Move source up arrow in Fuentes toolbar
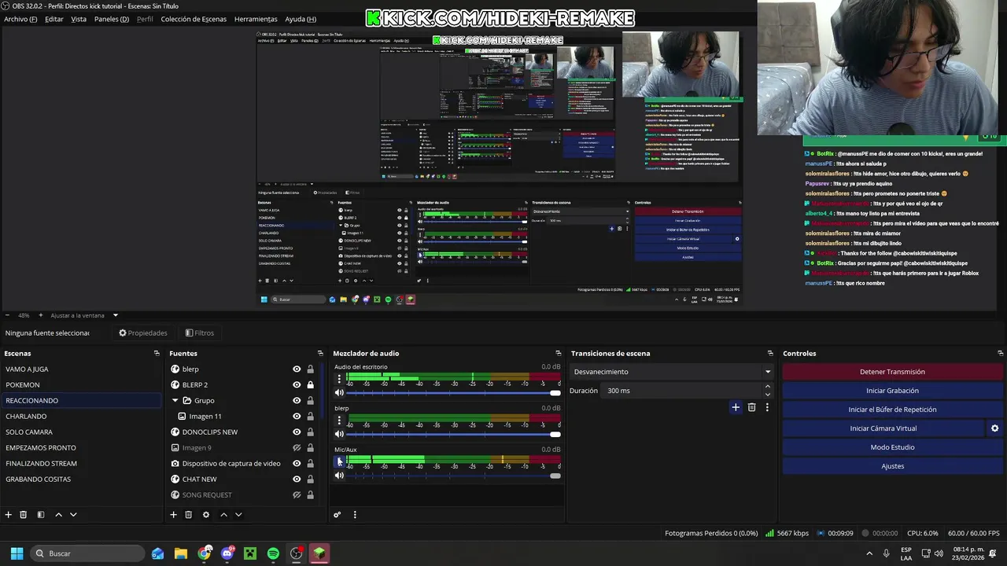Viewport: 1007px width, 566px height. 223,515
